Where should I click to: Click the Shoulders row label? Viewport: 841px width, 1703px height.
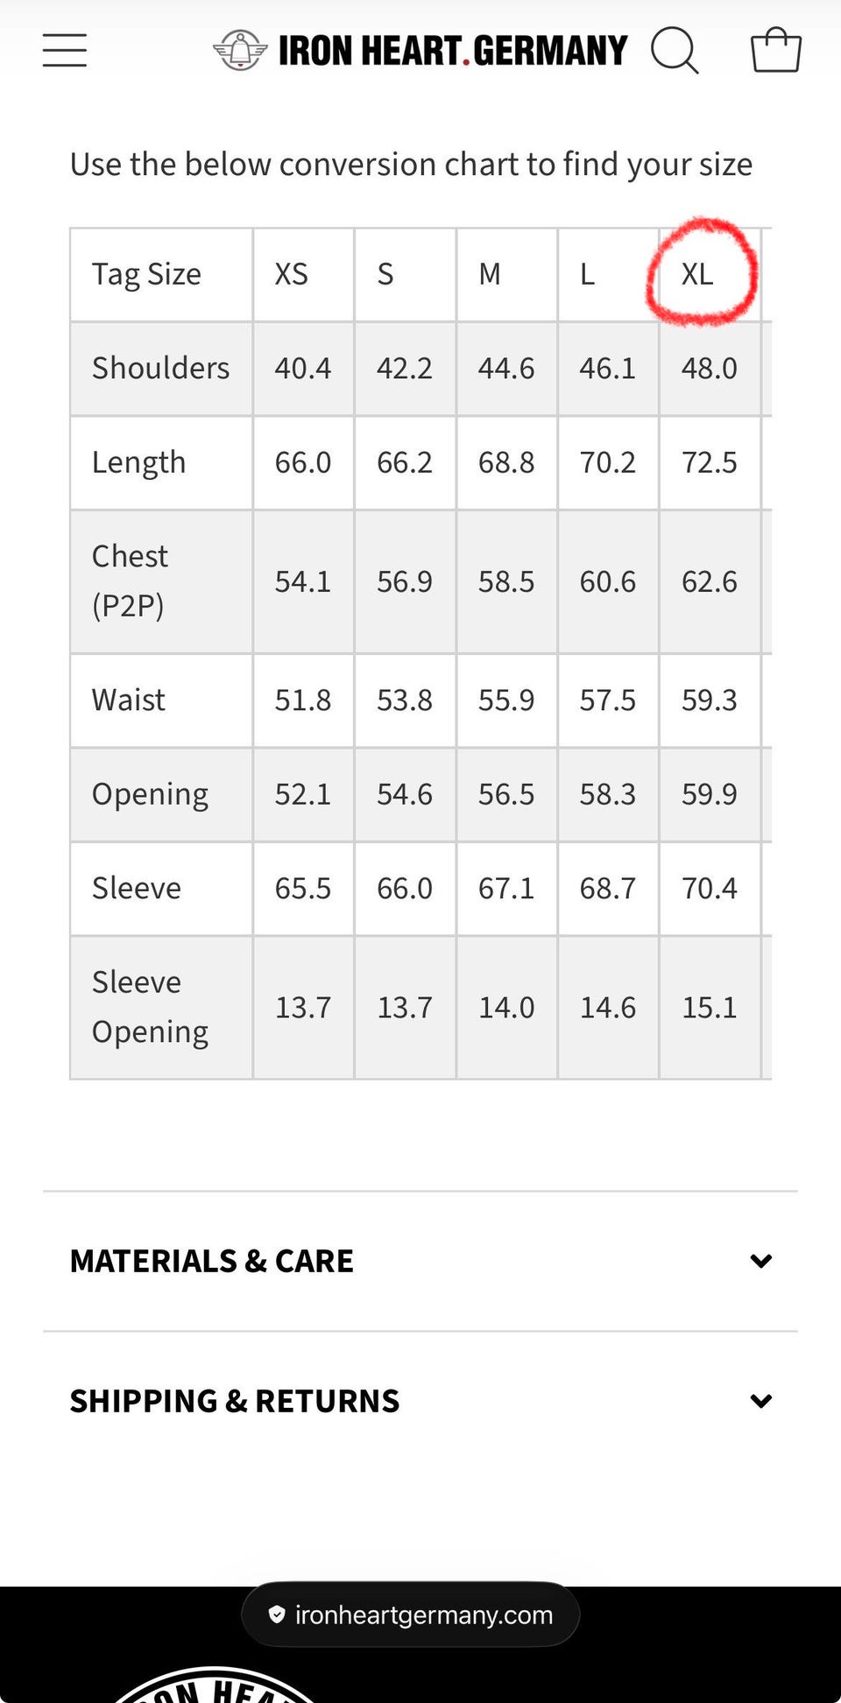(161, 368)
